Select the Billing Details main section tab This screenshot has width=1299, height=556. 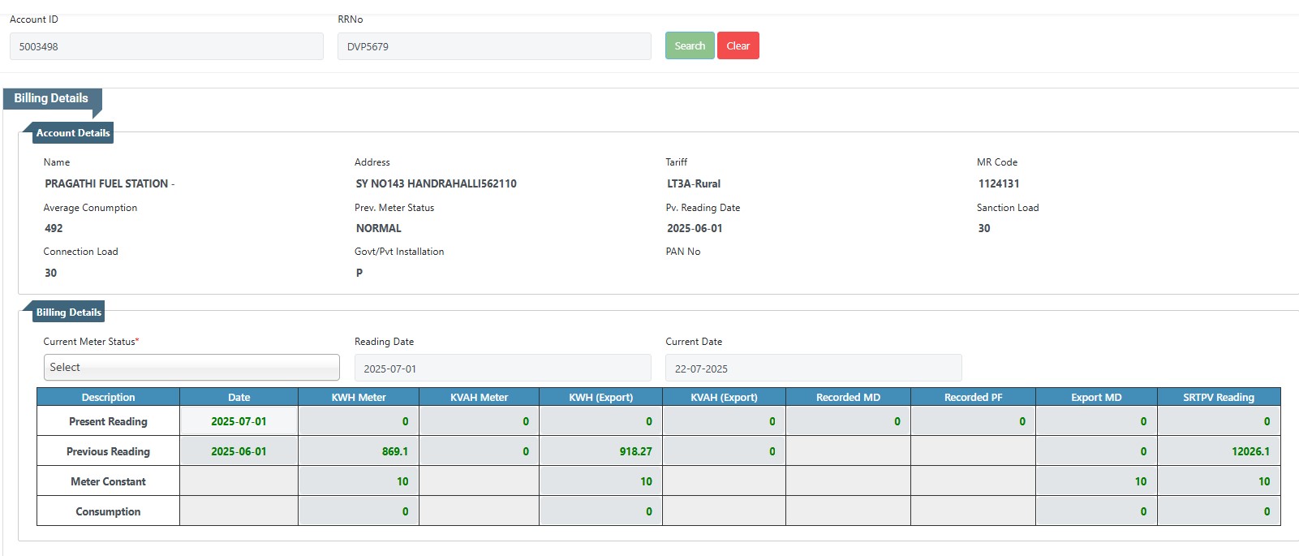[x=51, y=98]
